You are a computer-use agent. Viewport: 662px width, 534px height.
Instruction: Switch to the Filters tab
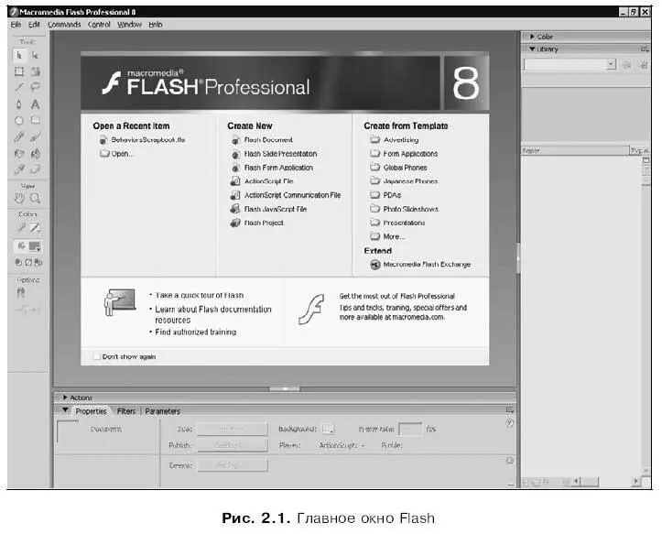coord(125,411)
